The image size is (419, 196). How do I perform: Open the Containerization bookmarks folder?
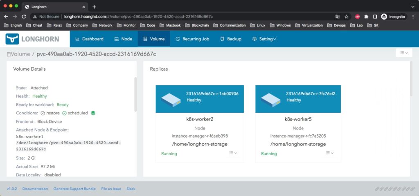pos(229,25)
